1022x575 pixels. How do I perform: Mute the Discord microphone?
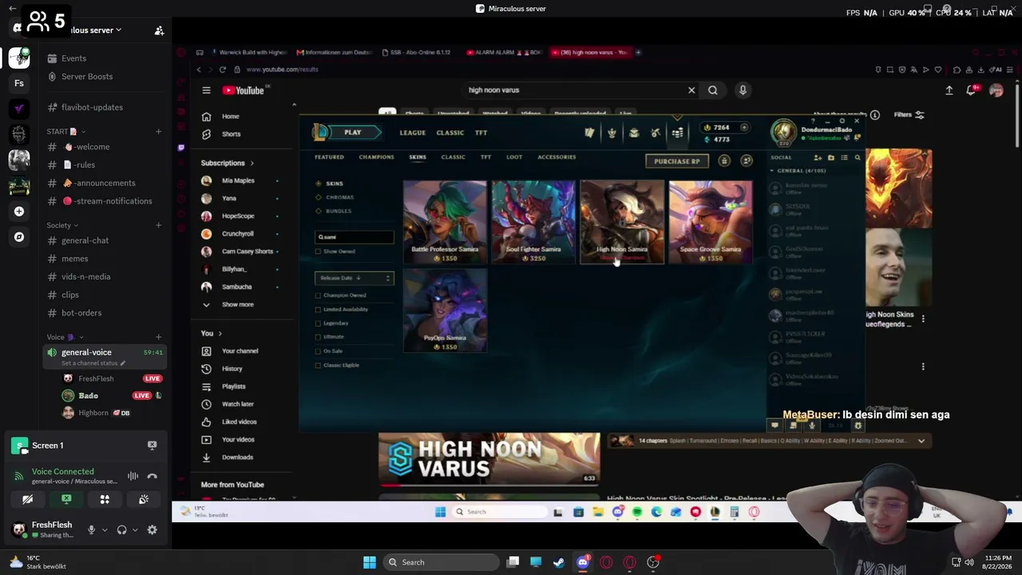91,529
